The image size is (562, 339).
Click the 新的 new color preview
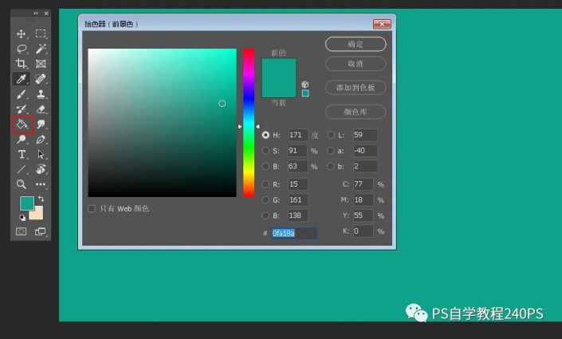279,68
